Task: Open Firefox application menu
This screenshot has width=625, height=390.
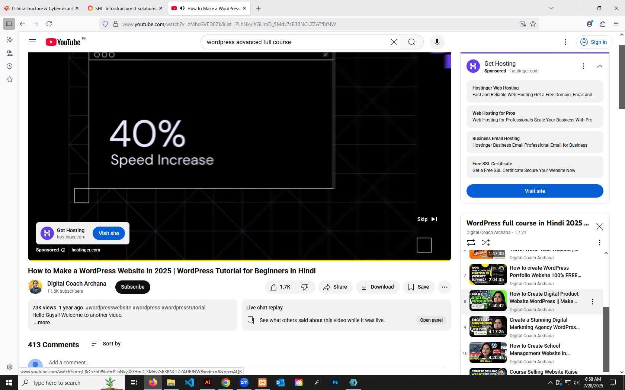Action: (x=616, y=24)
